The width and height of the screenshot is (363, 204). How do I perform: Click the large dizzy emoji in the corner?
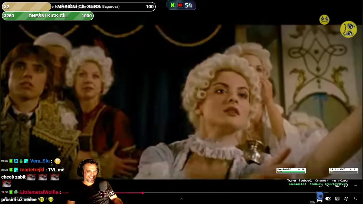349,29
